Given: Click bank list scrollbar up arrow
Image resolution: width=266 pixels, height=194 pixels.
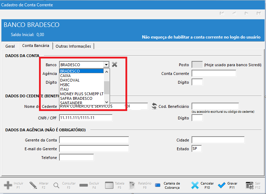Looking at the screenshot, I should 106,72.
